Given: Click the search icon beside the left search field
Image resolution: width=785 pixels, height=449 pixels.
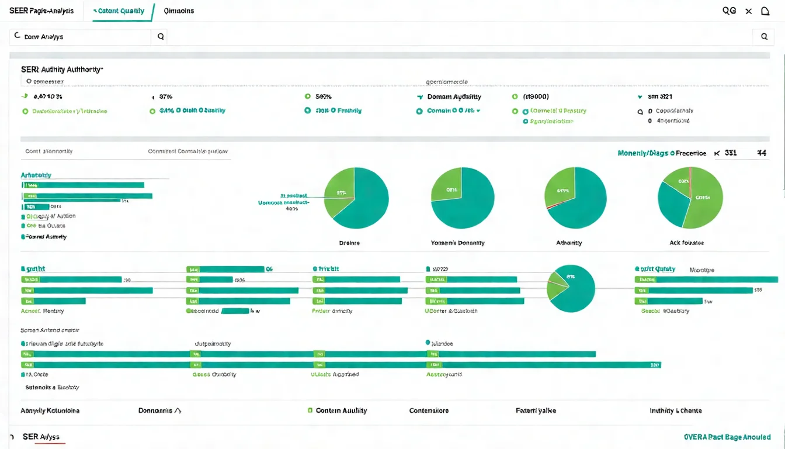Looking at the screenshot, I should (x=161, y=37).
